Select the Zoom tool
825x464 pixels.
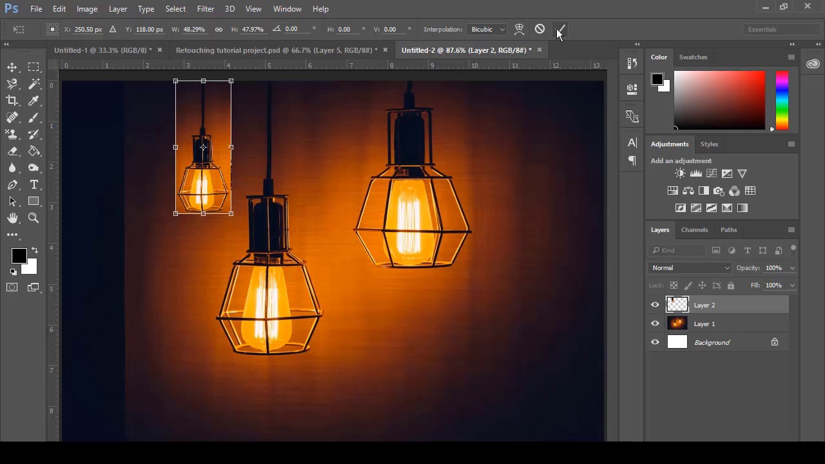coord(34,218)
